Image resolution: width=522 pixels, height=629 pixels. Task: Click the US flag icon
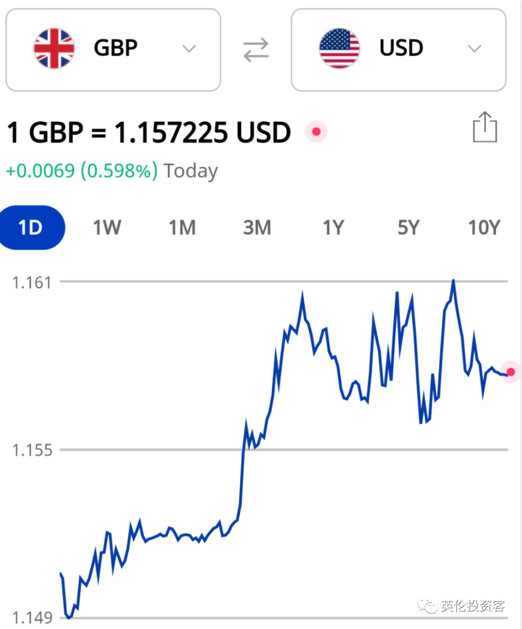coord(339,48)
